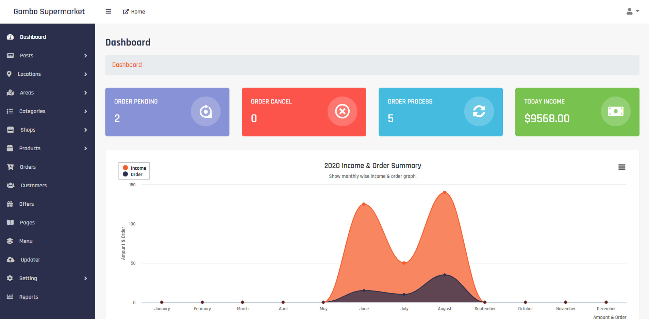Click the Orders shopping cart icon

10,167
